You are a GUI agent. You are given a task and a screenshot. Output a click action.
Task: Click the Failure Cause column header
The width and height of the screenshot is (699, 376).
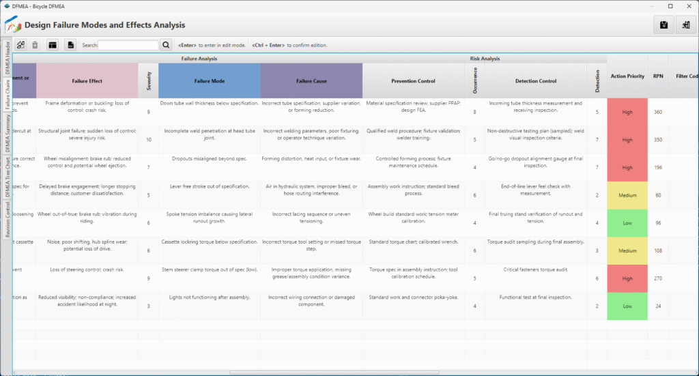[311, 81]
